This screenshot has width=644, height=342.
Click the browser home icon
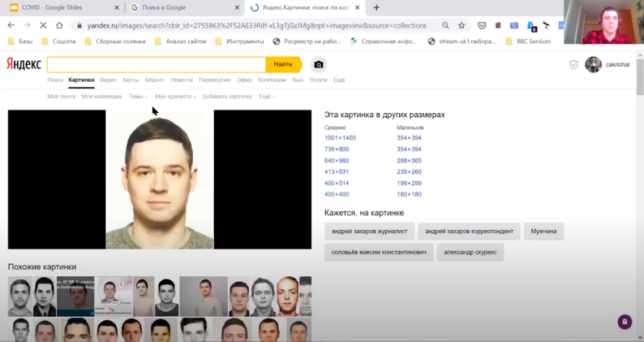[x=59, y=25]
